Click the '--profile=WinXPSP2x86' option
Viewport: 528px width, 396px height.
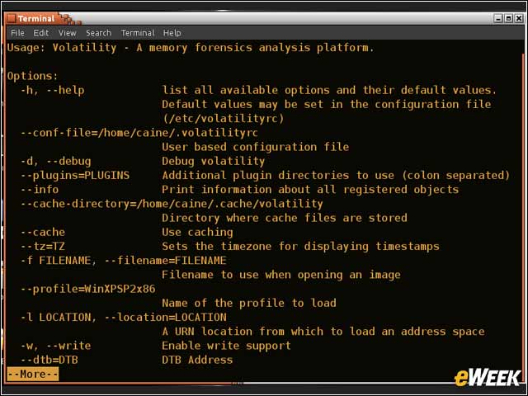pos(87,289)
